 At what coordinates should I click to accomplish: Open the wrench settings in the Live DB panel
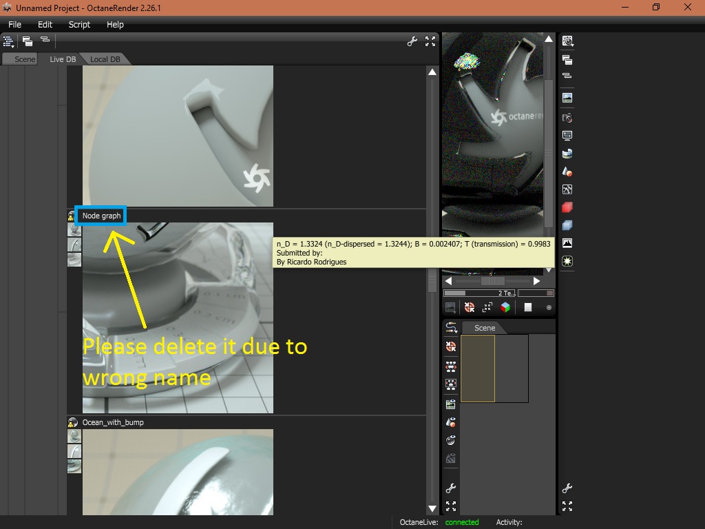point(412,41)
